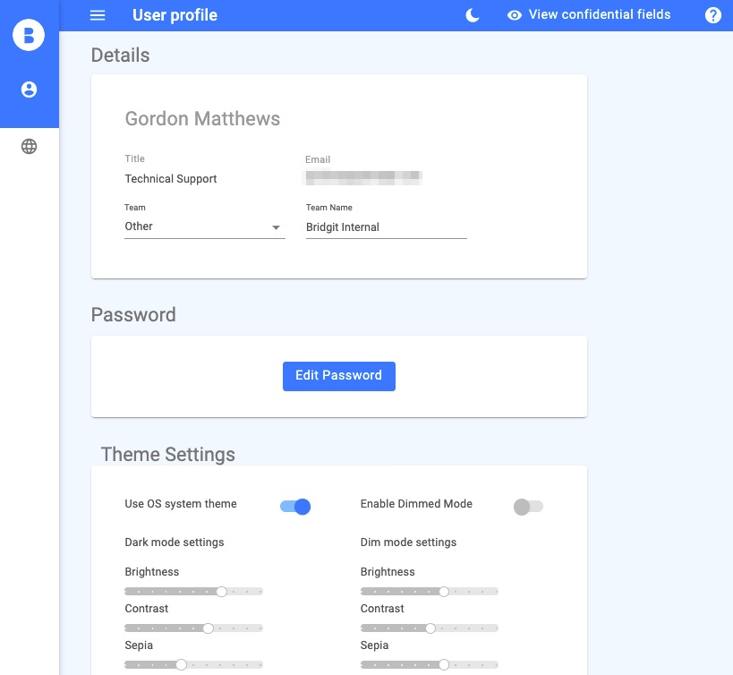Enable Dimmed Mode
The width and height of the screenshot is (733, 675).
point(528,506)
